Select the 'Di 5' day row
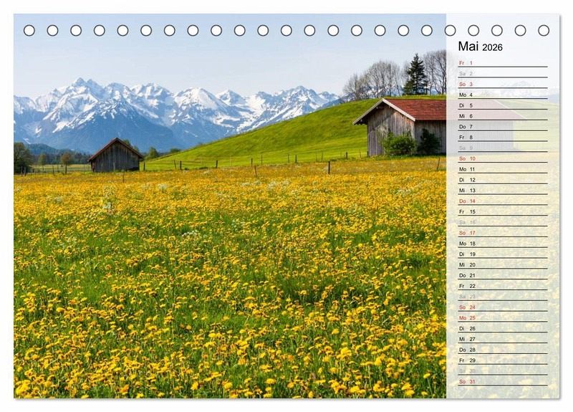Image resolution: width=573 pixels, height=412 pixels. click(503, 105)
